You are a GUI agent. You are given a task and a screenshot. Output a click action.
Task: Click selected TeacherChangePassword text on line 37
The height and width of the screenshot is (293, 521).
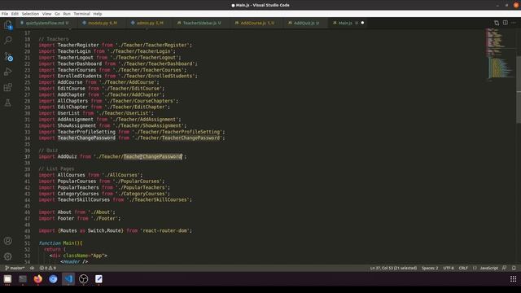[x=152, y=156]
